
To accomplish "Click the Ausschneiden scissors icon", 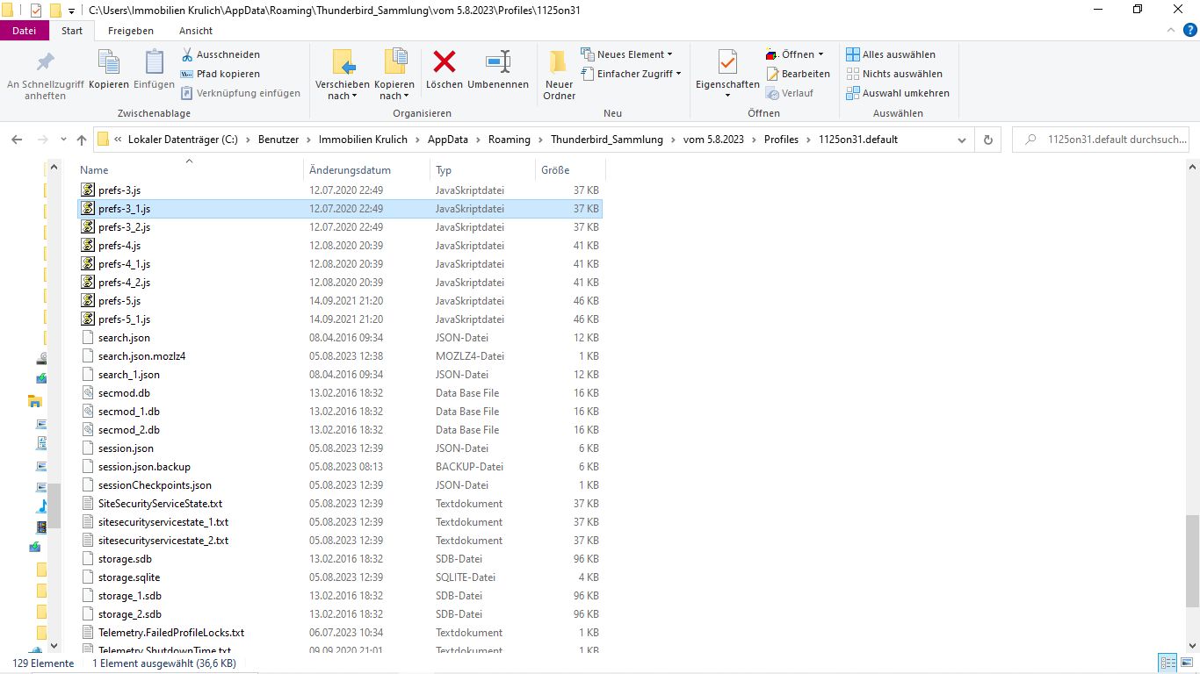I will [x=187, y=54].
